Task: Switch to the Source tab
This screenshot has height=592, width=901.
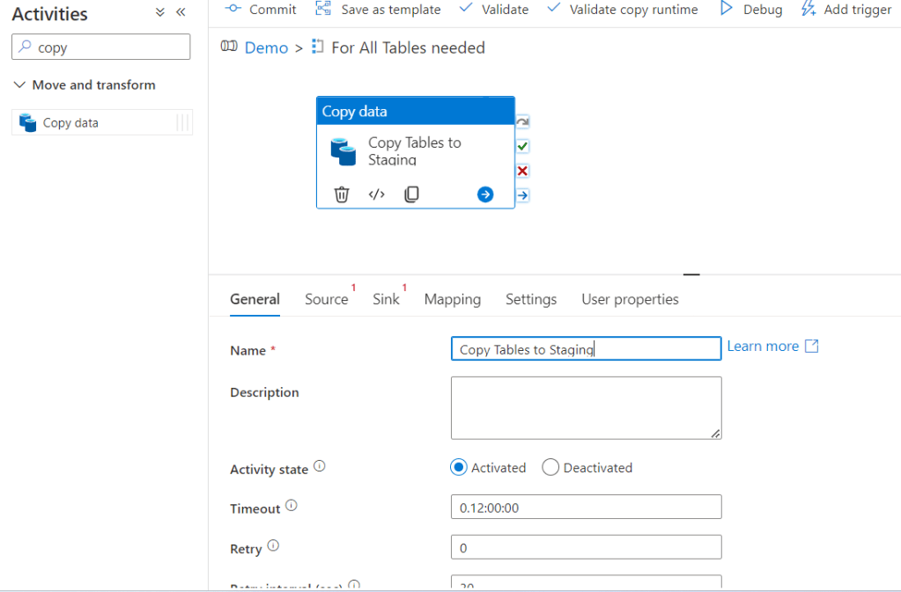Action: point(326,299)
